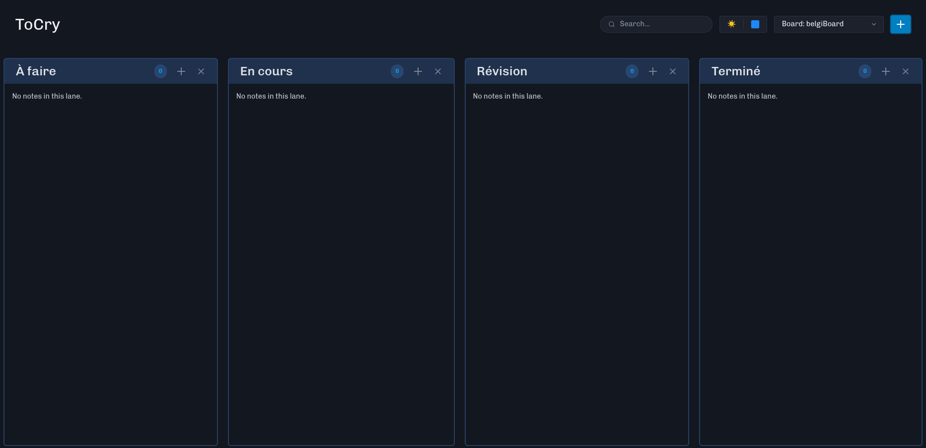This screenshot has height=448, width=926.
Task: Toggle light theme with sun icon
Action: [x=731, y=24]
